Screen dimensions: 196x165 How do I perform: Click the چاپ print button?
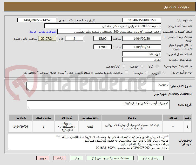pos(77,158)
